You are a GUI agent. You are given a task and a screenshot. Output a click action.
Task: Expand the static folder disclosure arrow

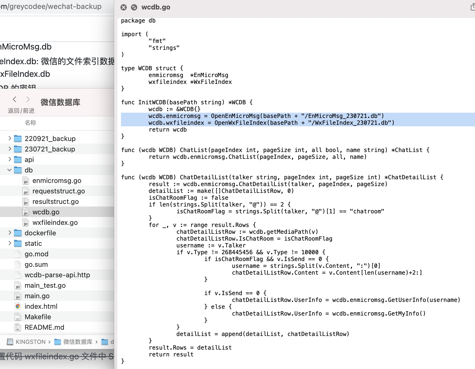pos(10,243)
